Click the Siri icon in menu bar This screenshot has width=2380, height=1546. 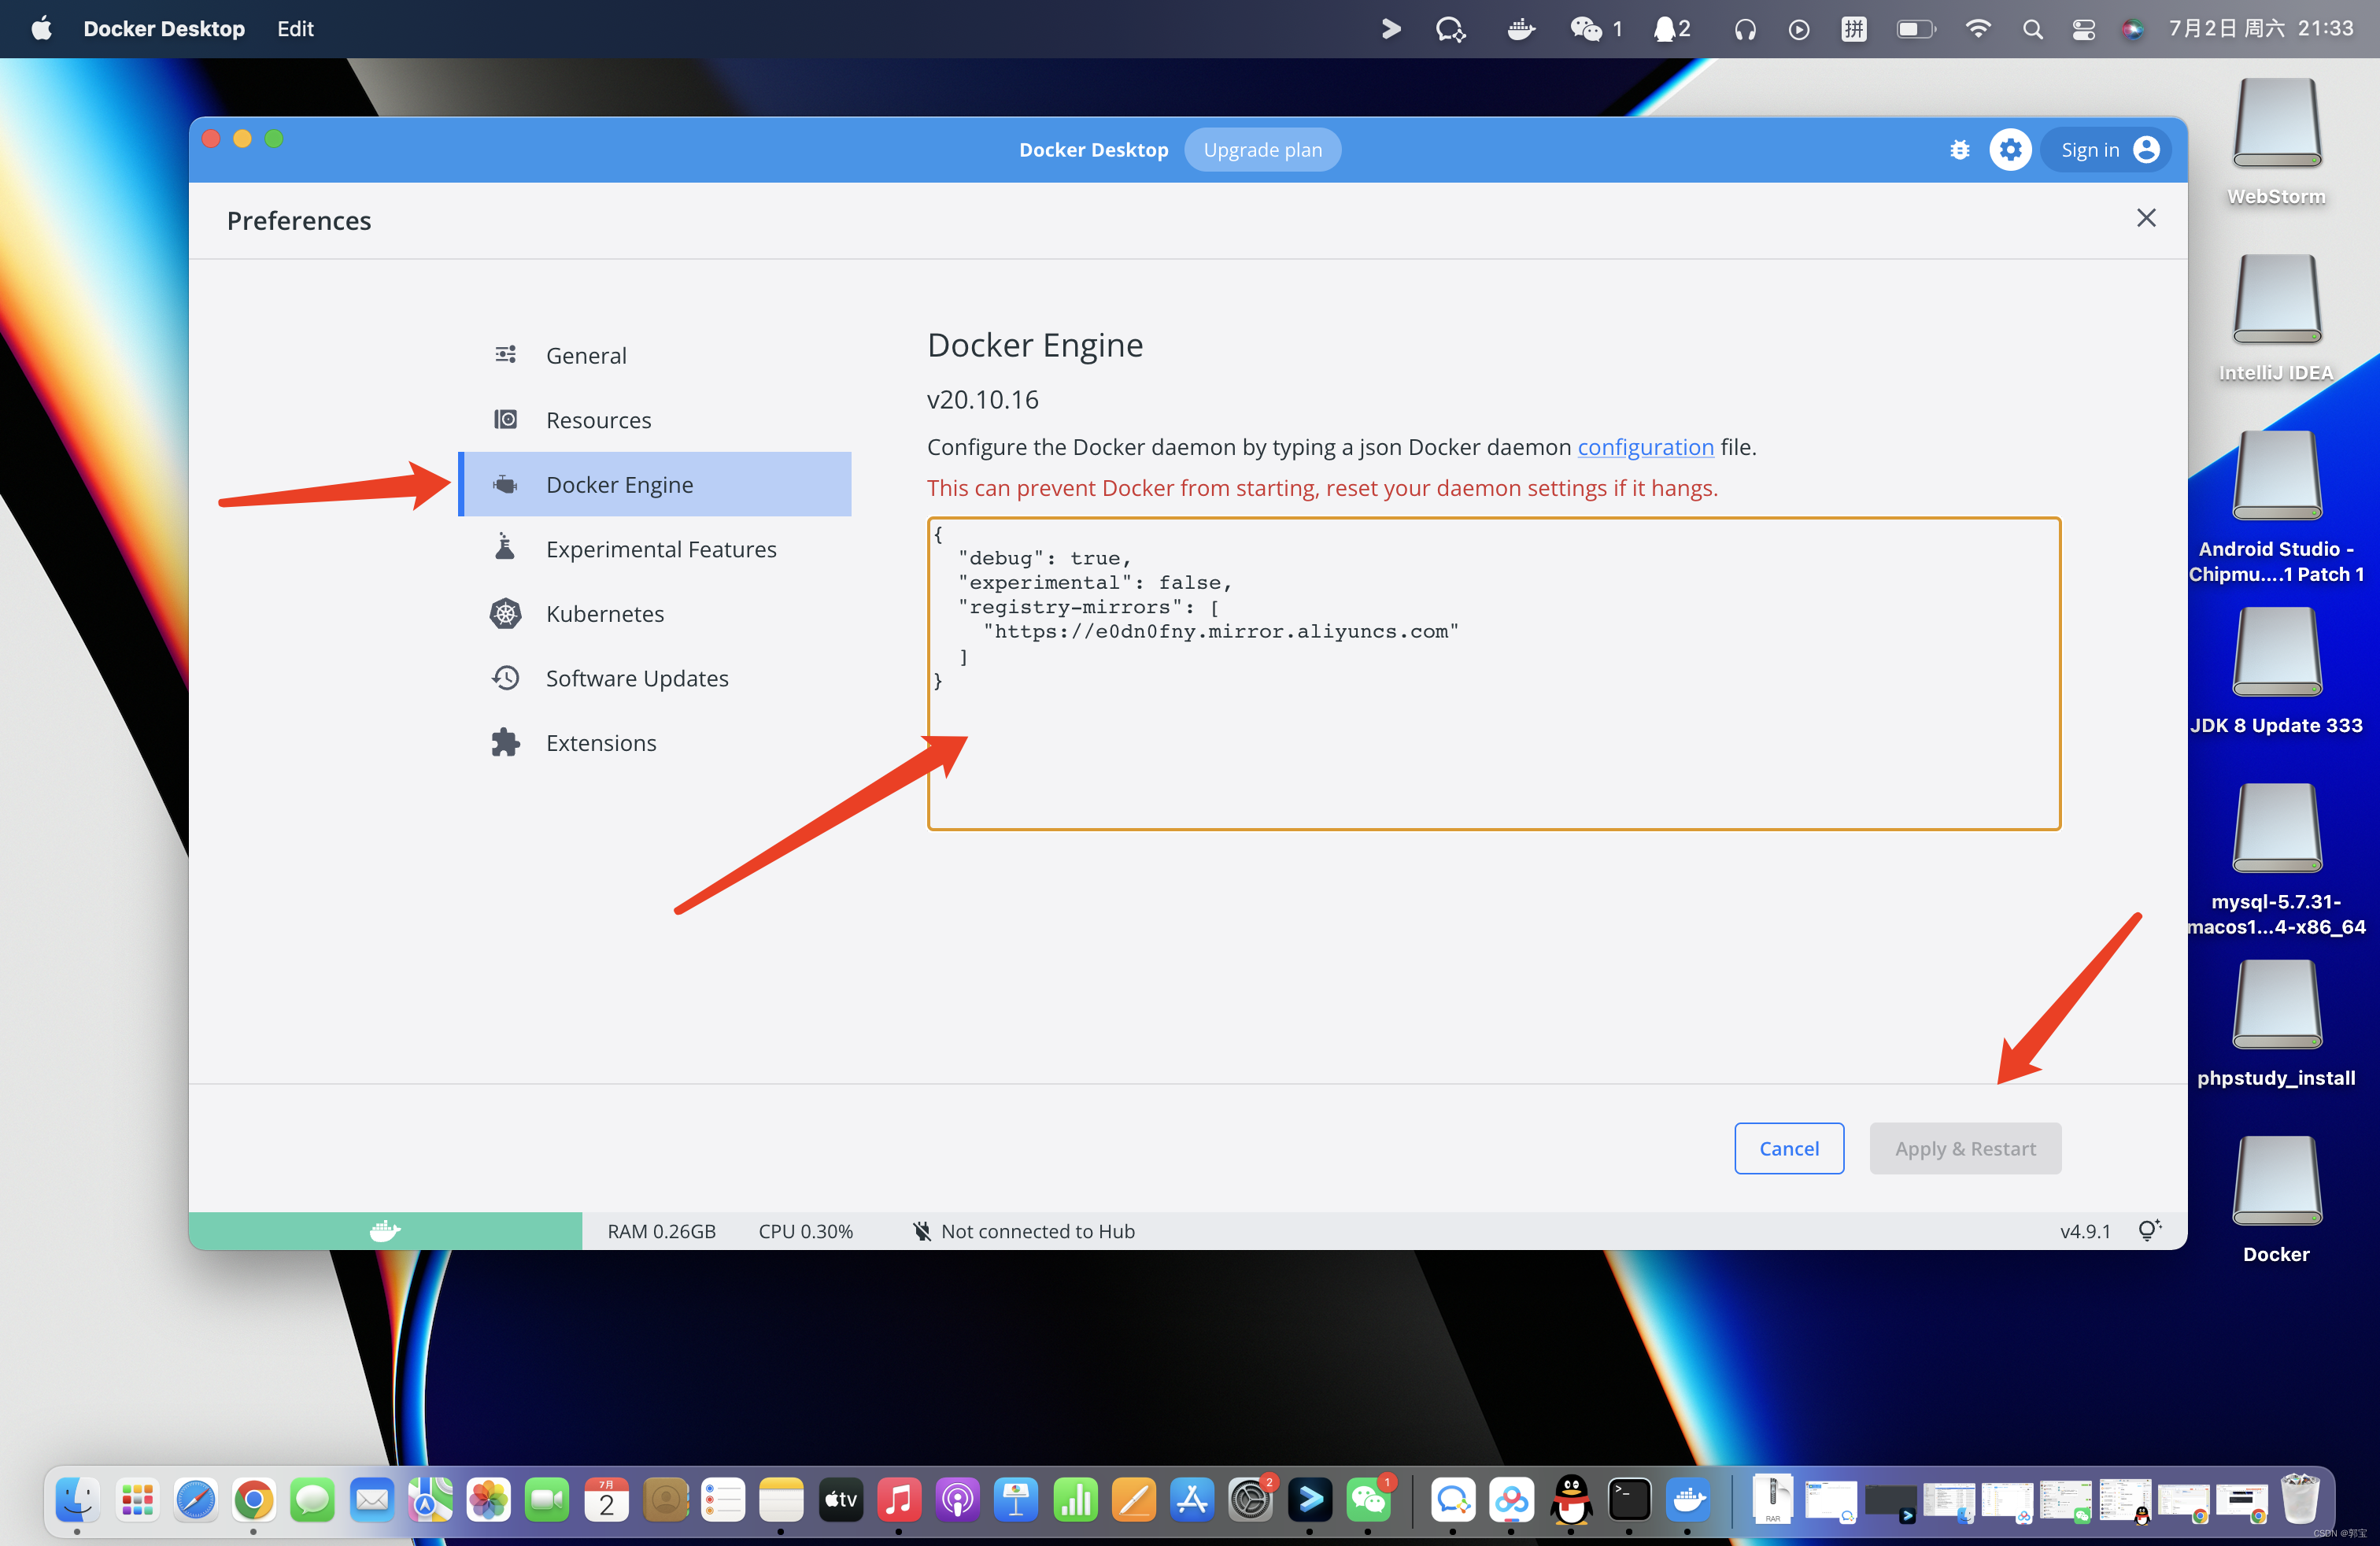[x=2133, y=29]
